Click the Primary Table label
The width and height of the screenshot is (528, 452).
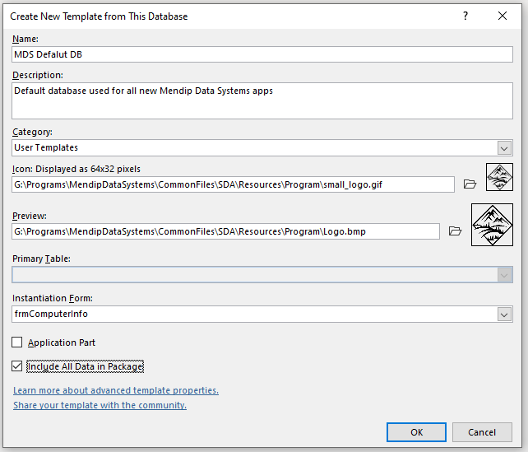click(41, 259)
